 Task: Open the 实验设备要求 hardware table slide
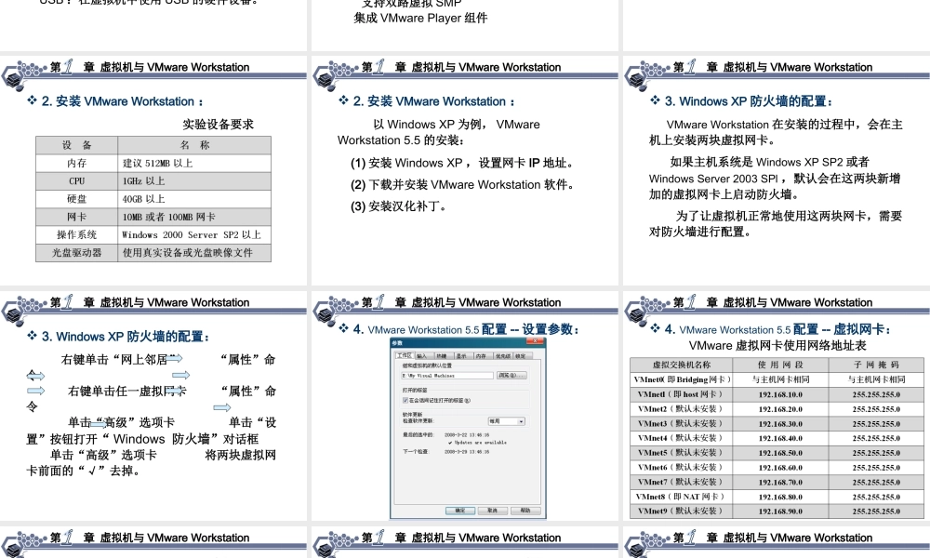pyautogui.click(x=153, y=170)
